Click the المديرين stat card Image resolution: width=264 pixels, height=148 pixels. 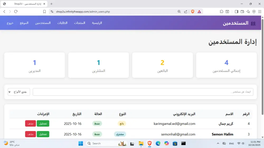tap(35, 65)
